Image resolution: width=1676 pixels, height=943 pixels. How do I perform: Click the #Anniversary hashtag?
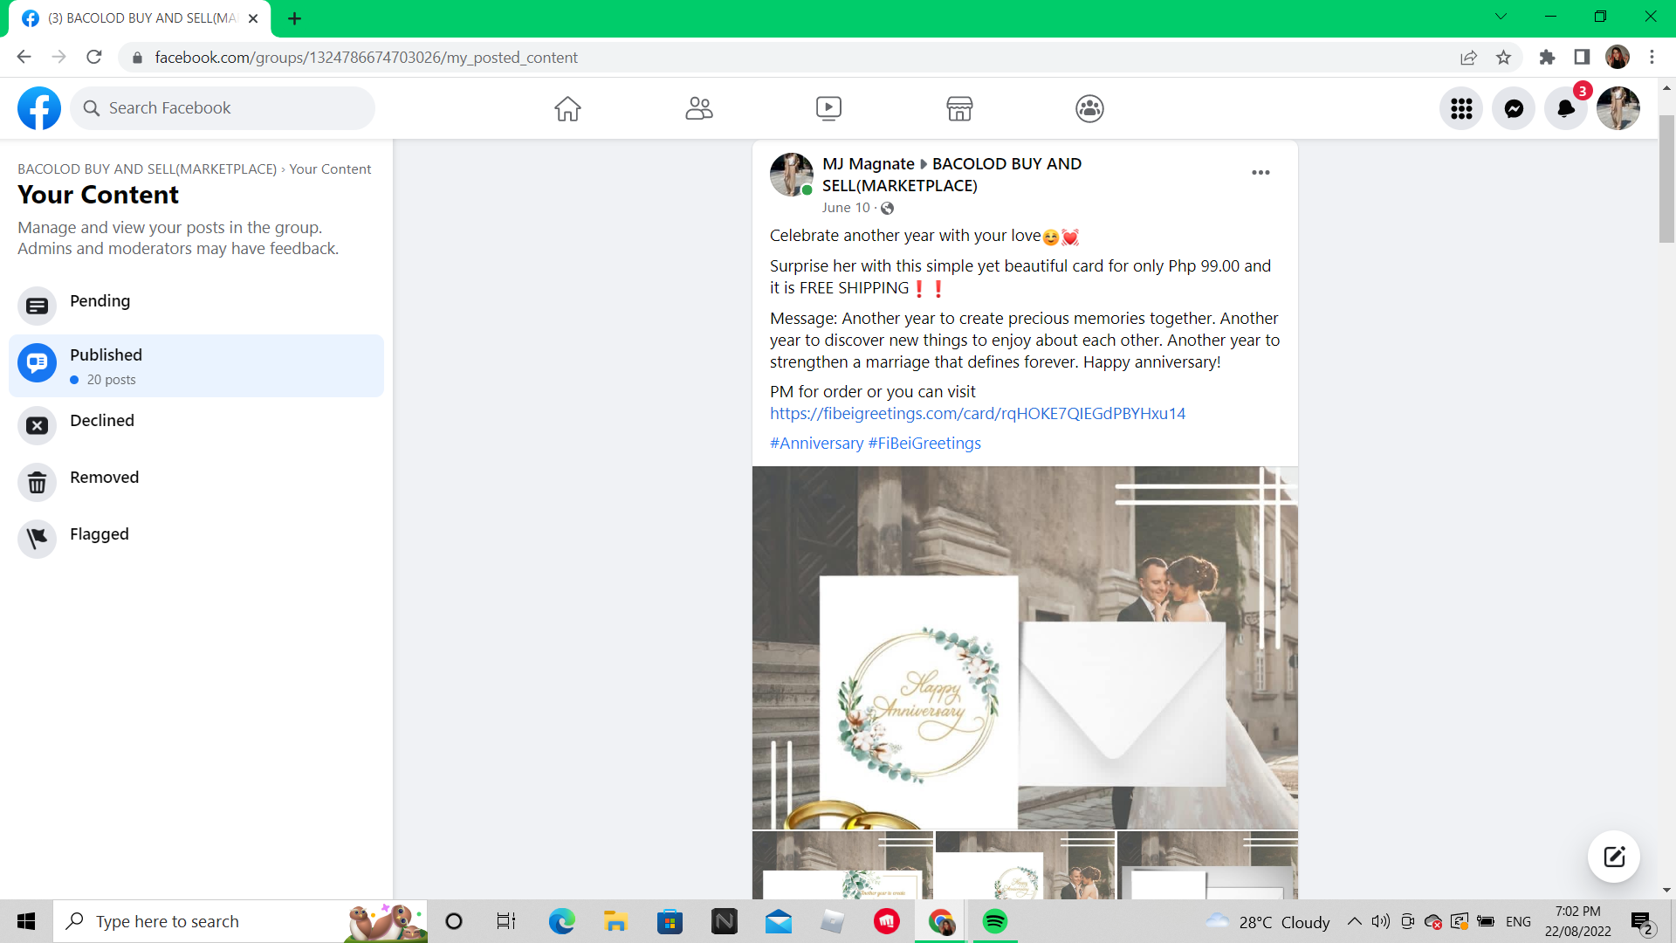pyautogui.click(x=816, y=444)
